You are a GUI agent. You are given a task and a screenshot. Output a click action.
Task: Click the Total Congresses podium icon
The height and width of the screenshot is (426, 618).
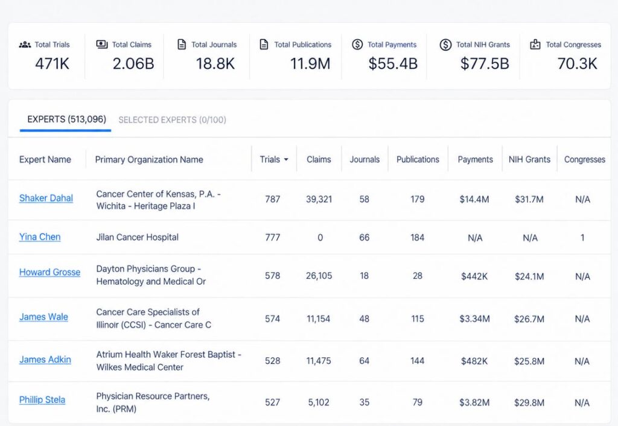tap(535, 44)
